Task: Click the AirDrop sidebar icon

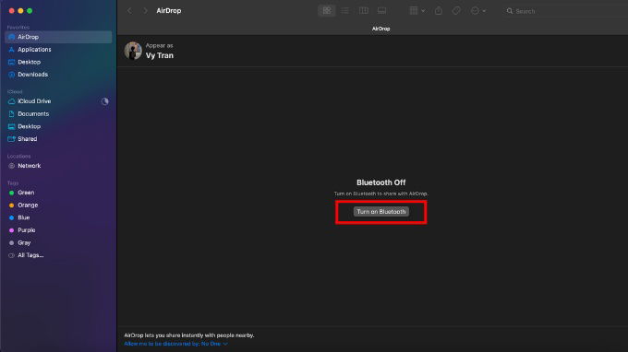Action: point(12,37)
